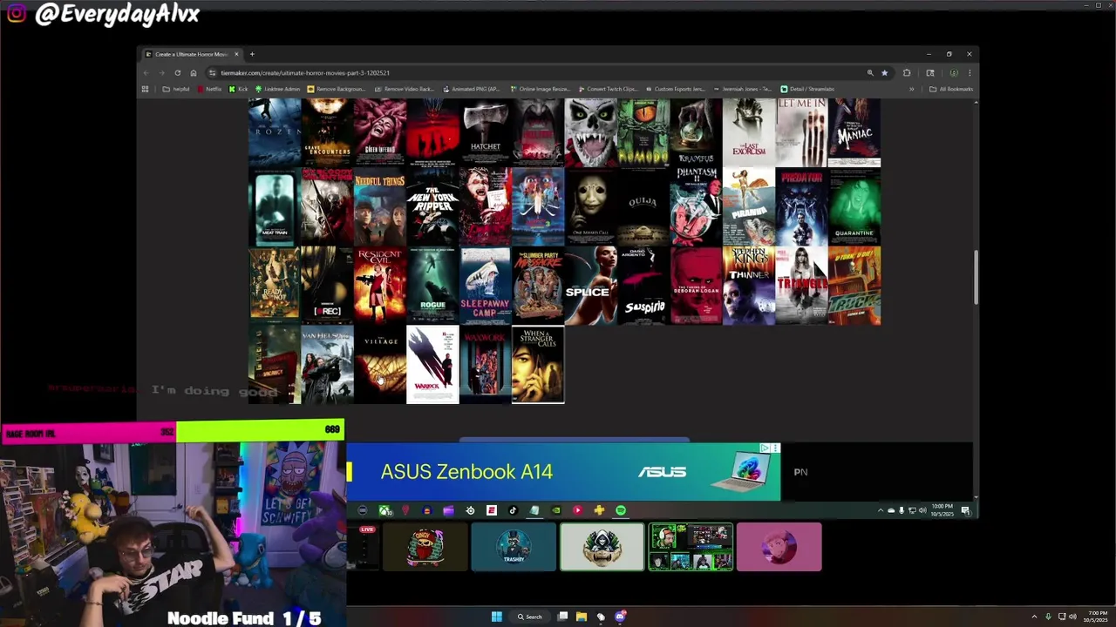Screen dimensions: 1116x627
Task: Open the Kick bookmark
Action: [239, 89]
